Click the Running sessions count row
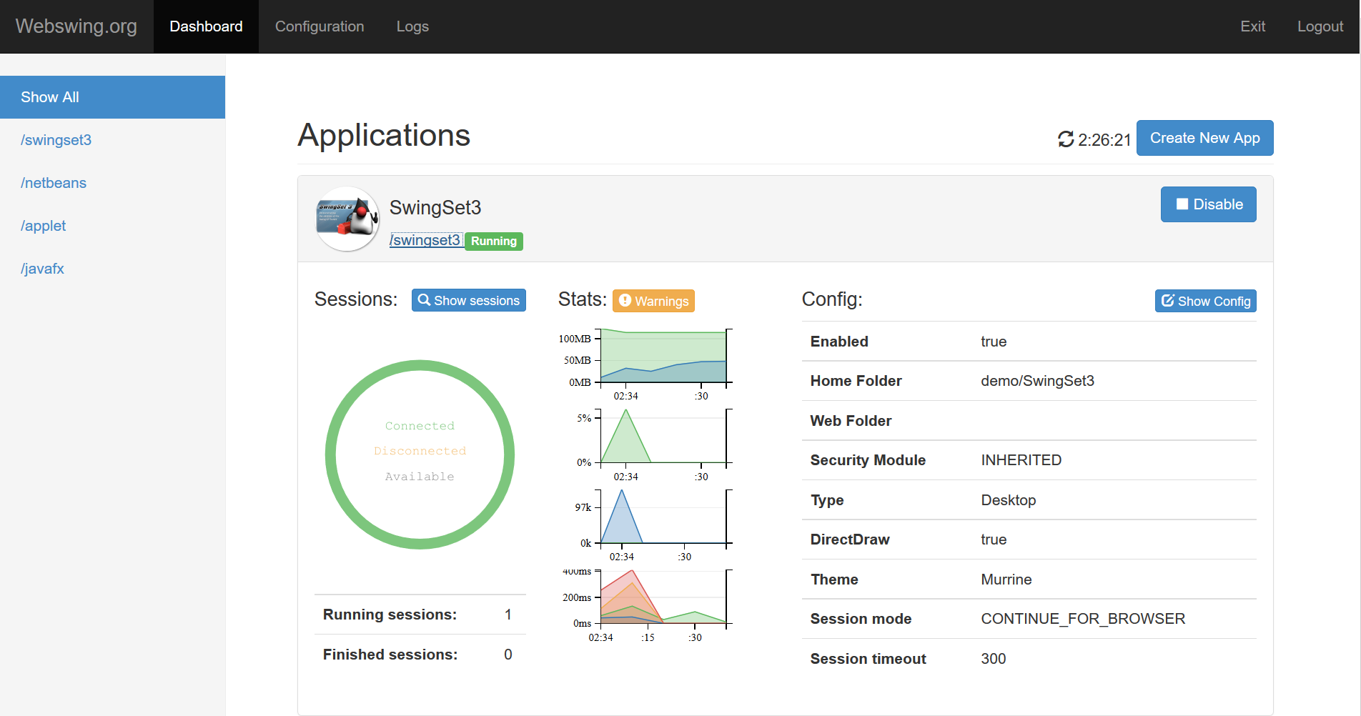 click(420, 615)
